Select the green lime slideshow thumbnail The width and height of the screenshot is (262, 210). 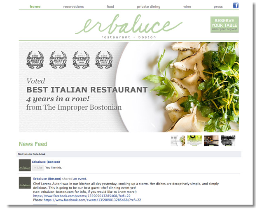click(194, 141)
